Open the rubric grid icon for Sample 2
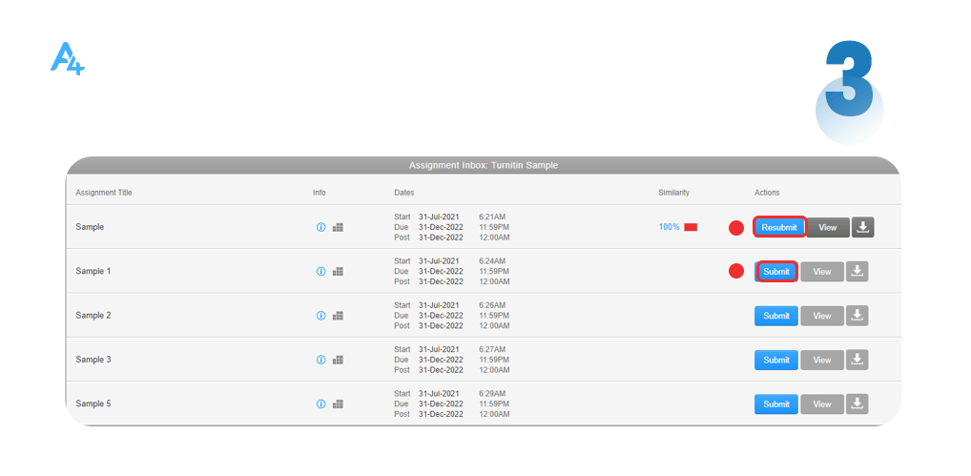The width and height of the screenshot is (971, 476). [338, 316]
